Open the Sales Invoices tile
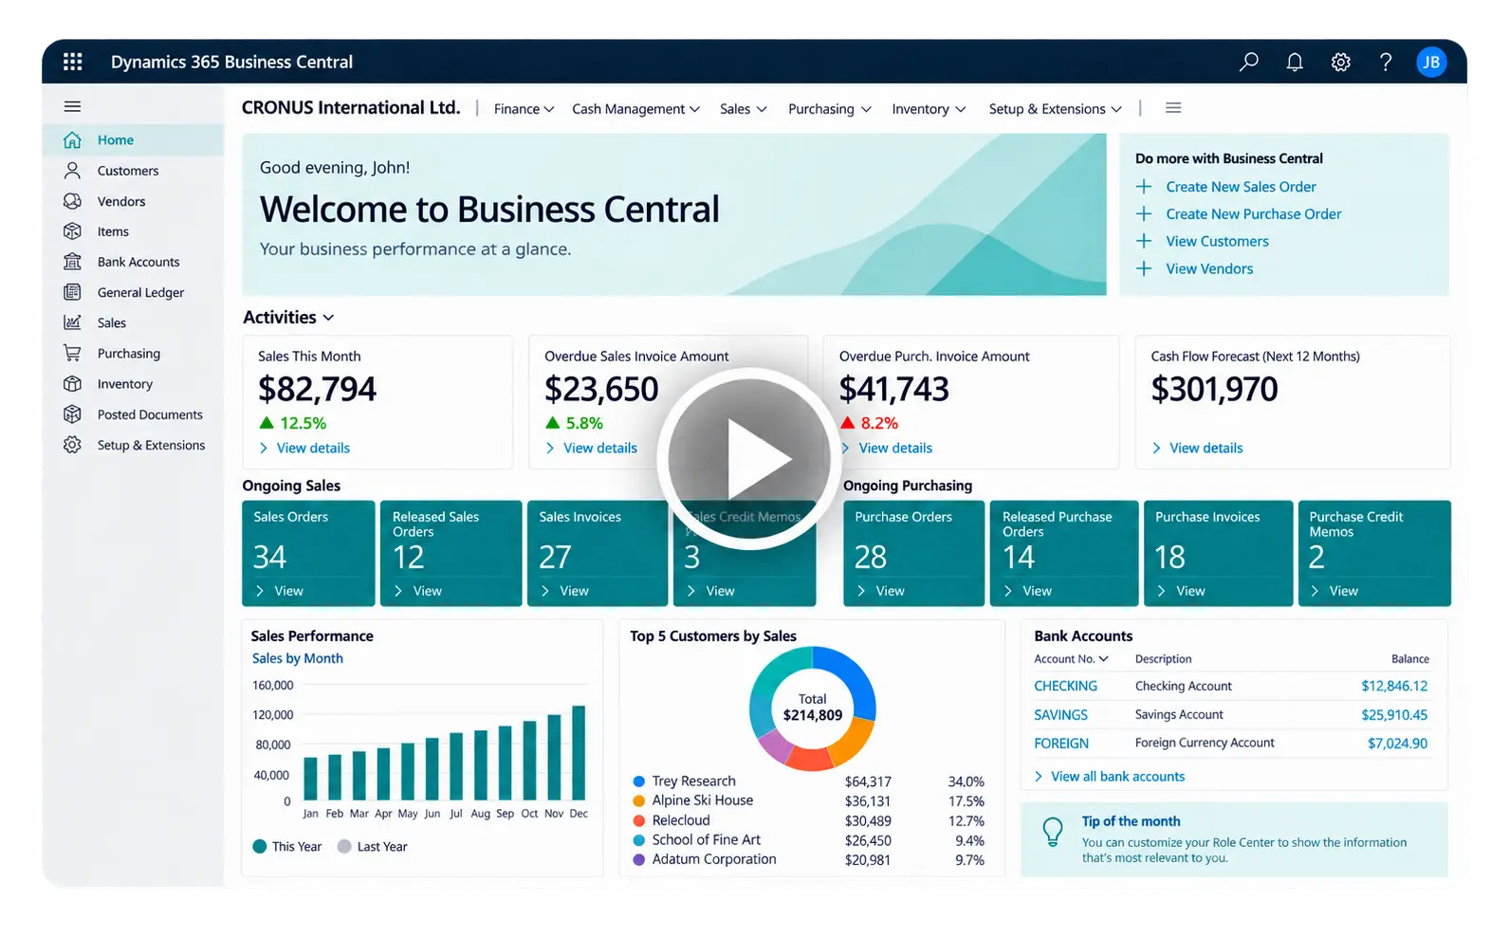1509x937 pixels. tap(598, 553)
